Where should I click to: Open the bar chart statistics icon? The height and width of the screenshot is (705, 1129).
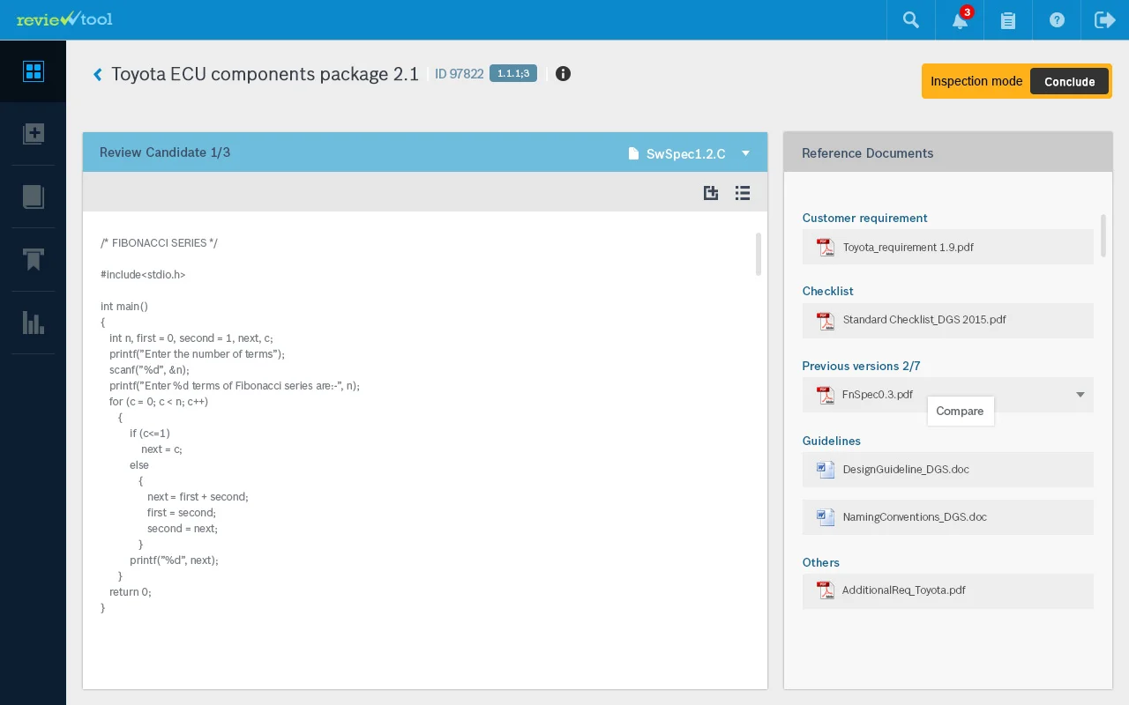[x=34, y=323]
